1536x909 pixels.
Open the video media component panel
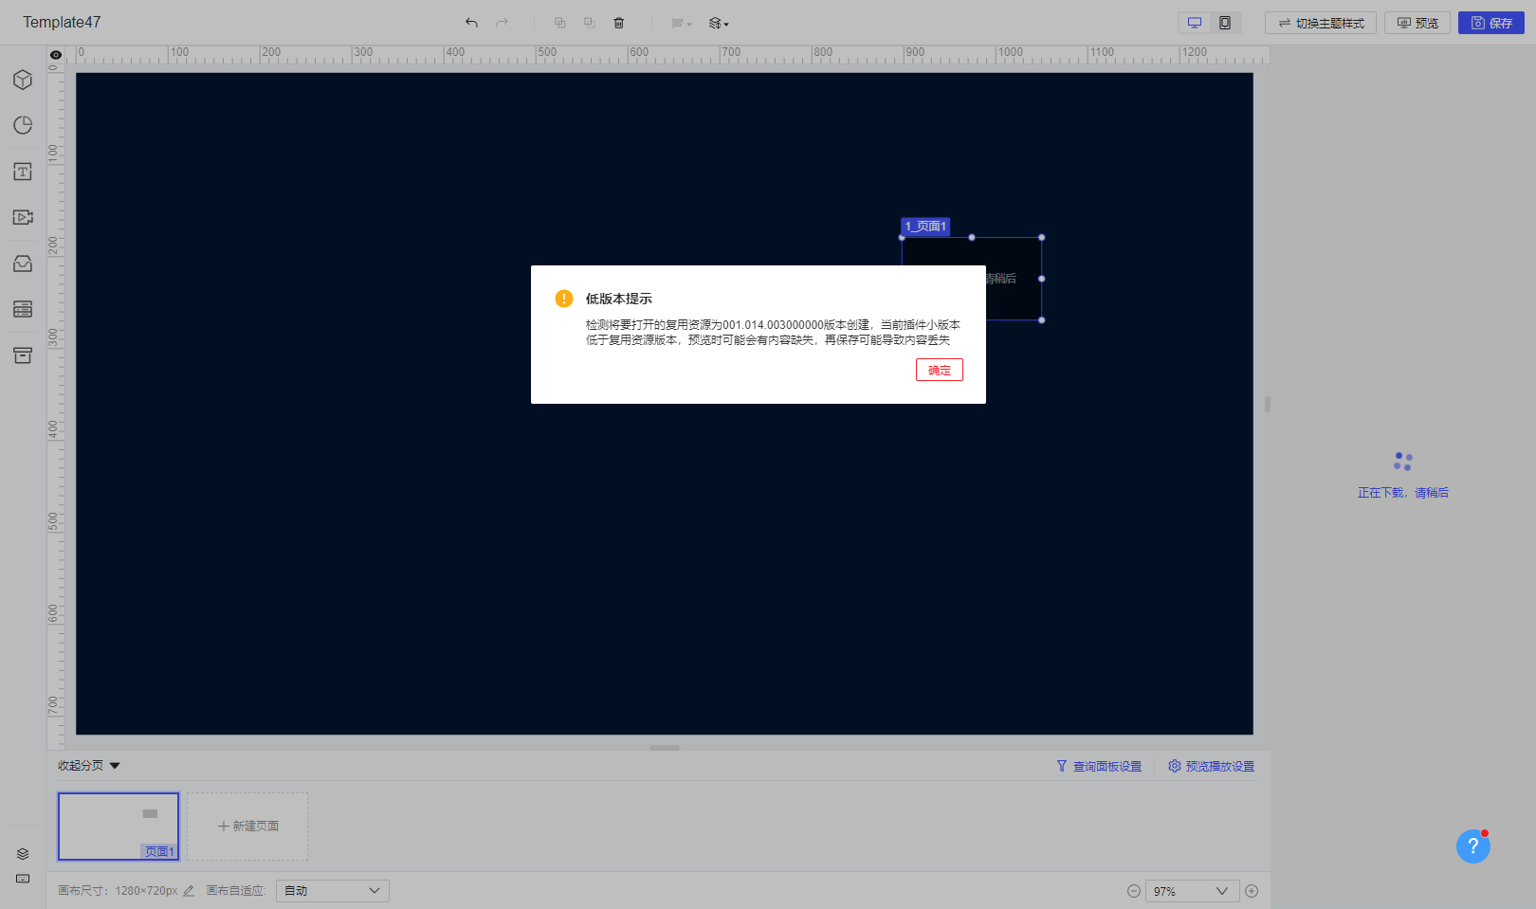pos(23,217)
